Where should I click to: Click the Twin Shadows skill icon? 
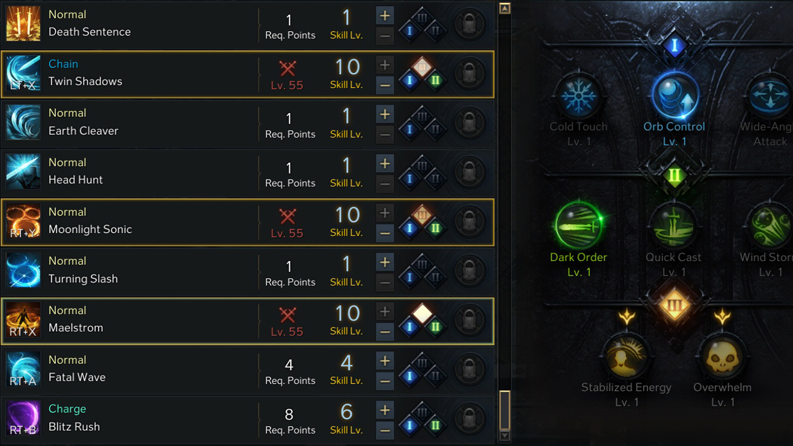[24, 73]
